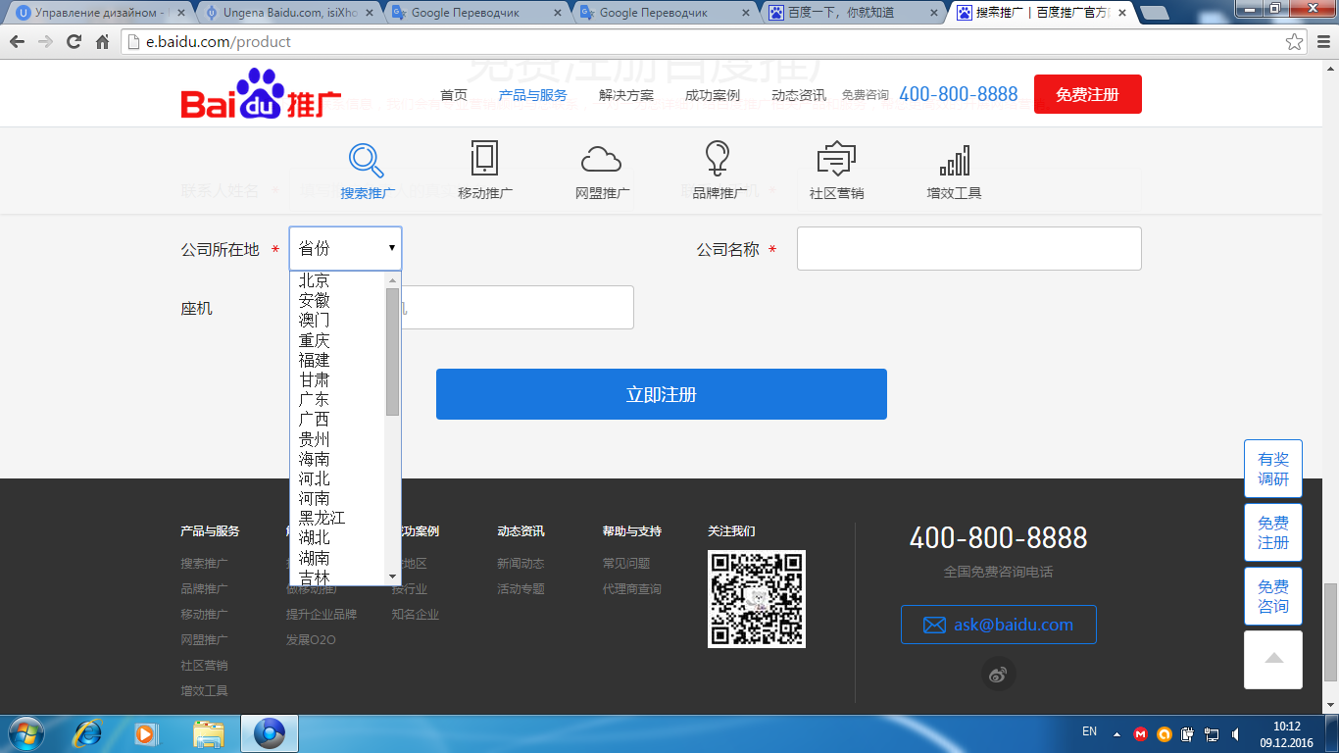Bookmark this page with star icon
1339x753 pixels.
(1295, 42)
